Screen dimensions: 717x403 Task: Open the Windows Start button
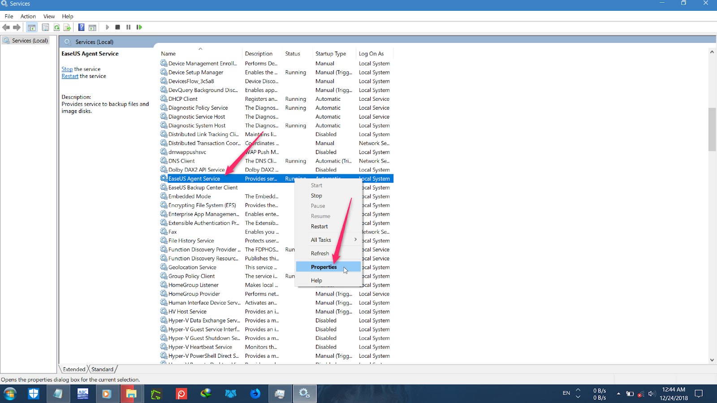coord(10,394)
